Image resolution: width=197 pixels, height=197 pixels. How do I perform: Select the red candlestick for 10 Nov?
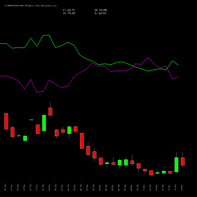coord(6,121)
